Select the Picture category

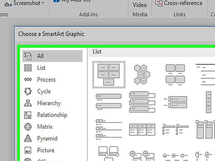[x=53, y=150]
